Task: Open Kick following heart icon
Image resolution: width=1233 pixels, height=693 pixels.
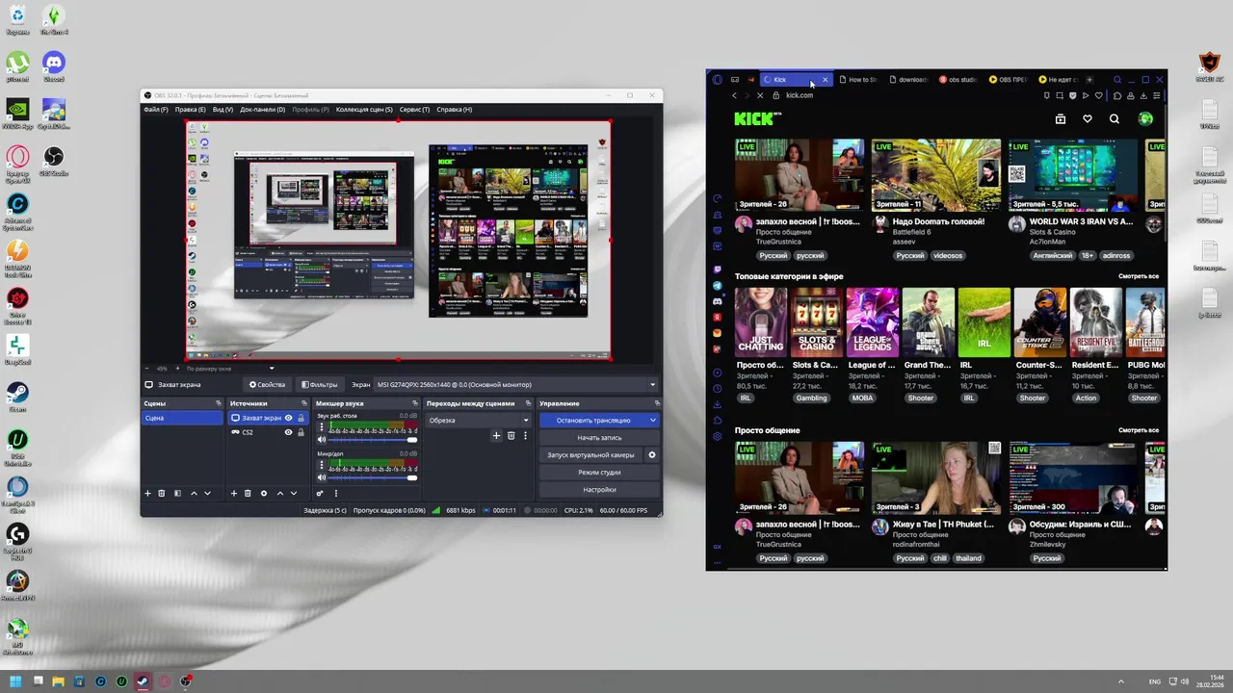Action: tap(1088, 119)
